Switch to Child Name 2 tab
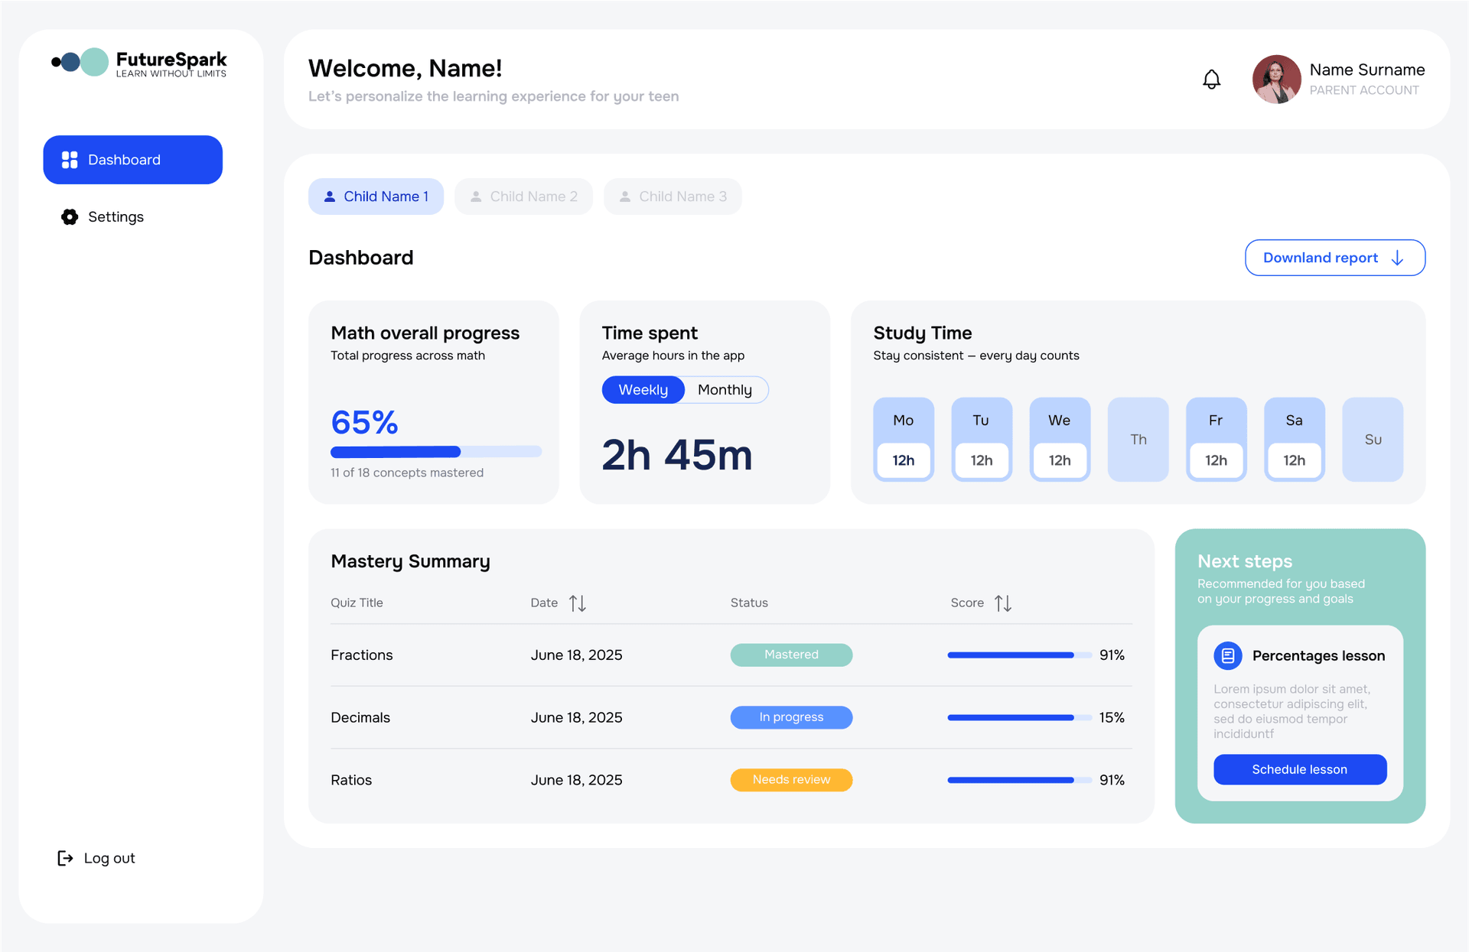This screenshot has width=1469, height=952. coord(523,197)
